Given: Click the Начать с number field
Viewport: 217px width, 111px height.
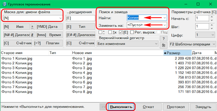Looking at the screenshot, I should click(202, 18).
